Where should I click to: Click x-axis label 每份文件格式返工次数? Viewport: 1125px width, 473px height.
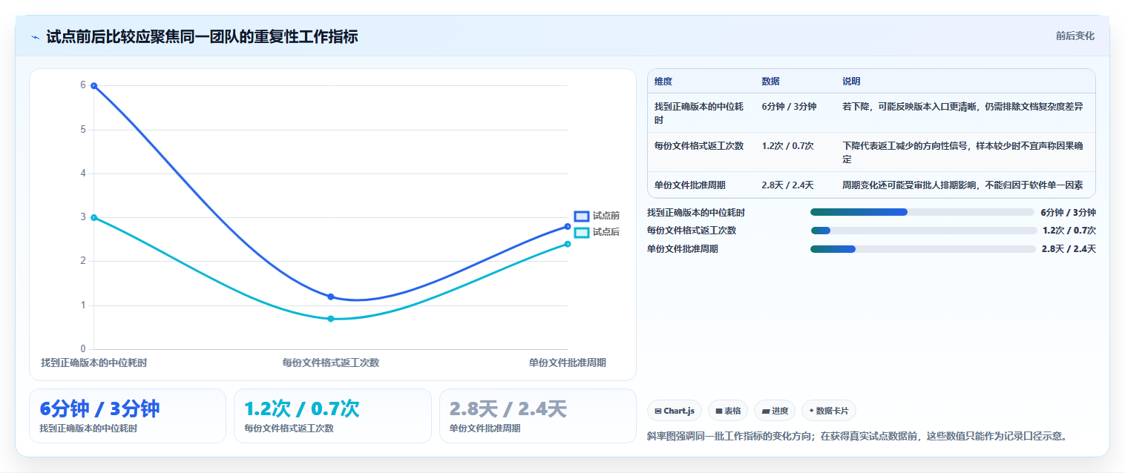pyautogui.click(x=331, y=363)
